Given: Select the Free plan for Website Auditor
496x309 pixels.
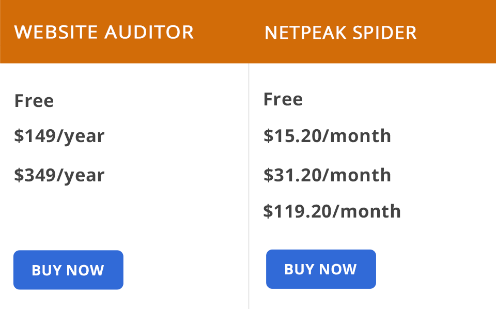Looking at the screenshot, I should 34,100.
